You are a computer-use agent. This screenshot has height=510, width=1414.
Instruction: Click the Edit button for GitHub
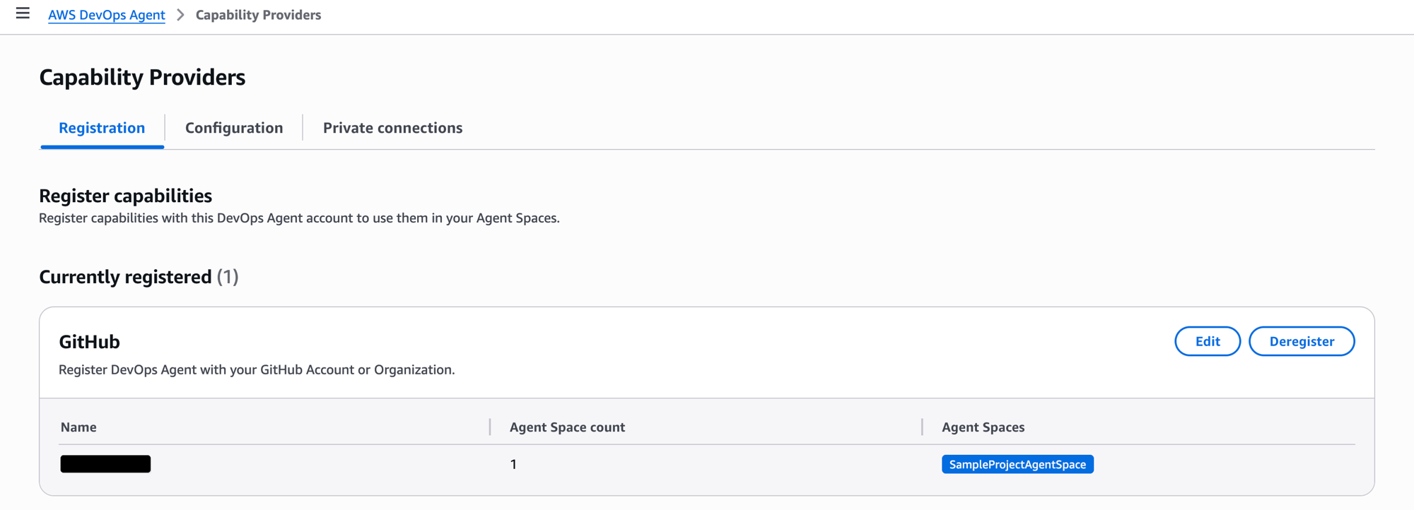pyautogui.click(x=1207, y=341)
